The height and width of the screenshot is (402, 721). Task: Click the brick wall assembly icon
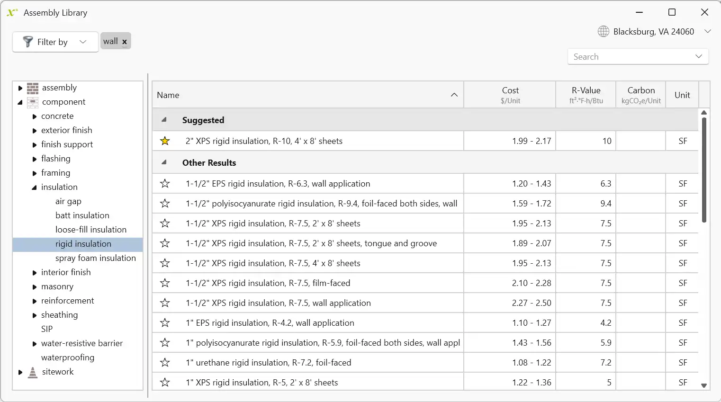pos(33,88)
